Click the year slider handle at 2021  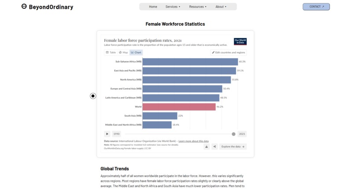click(x=233, y=134)
